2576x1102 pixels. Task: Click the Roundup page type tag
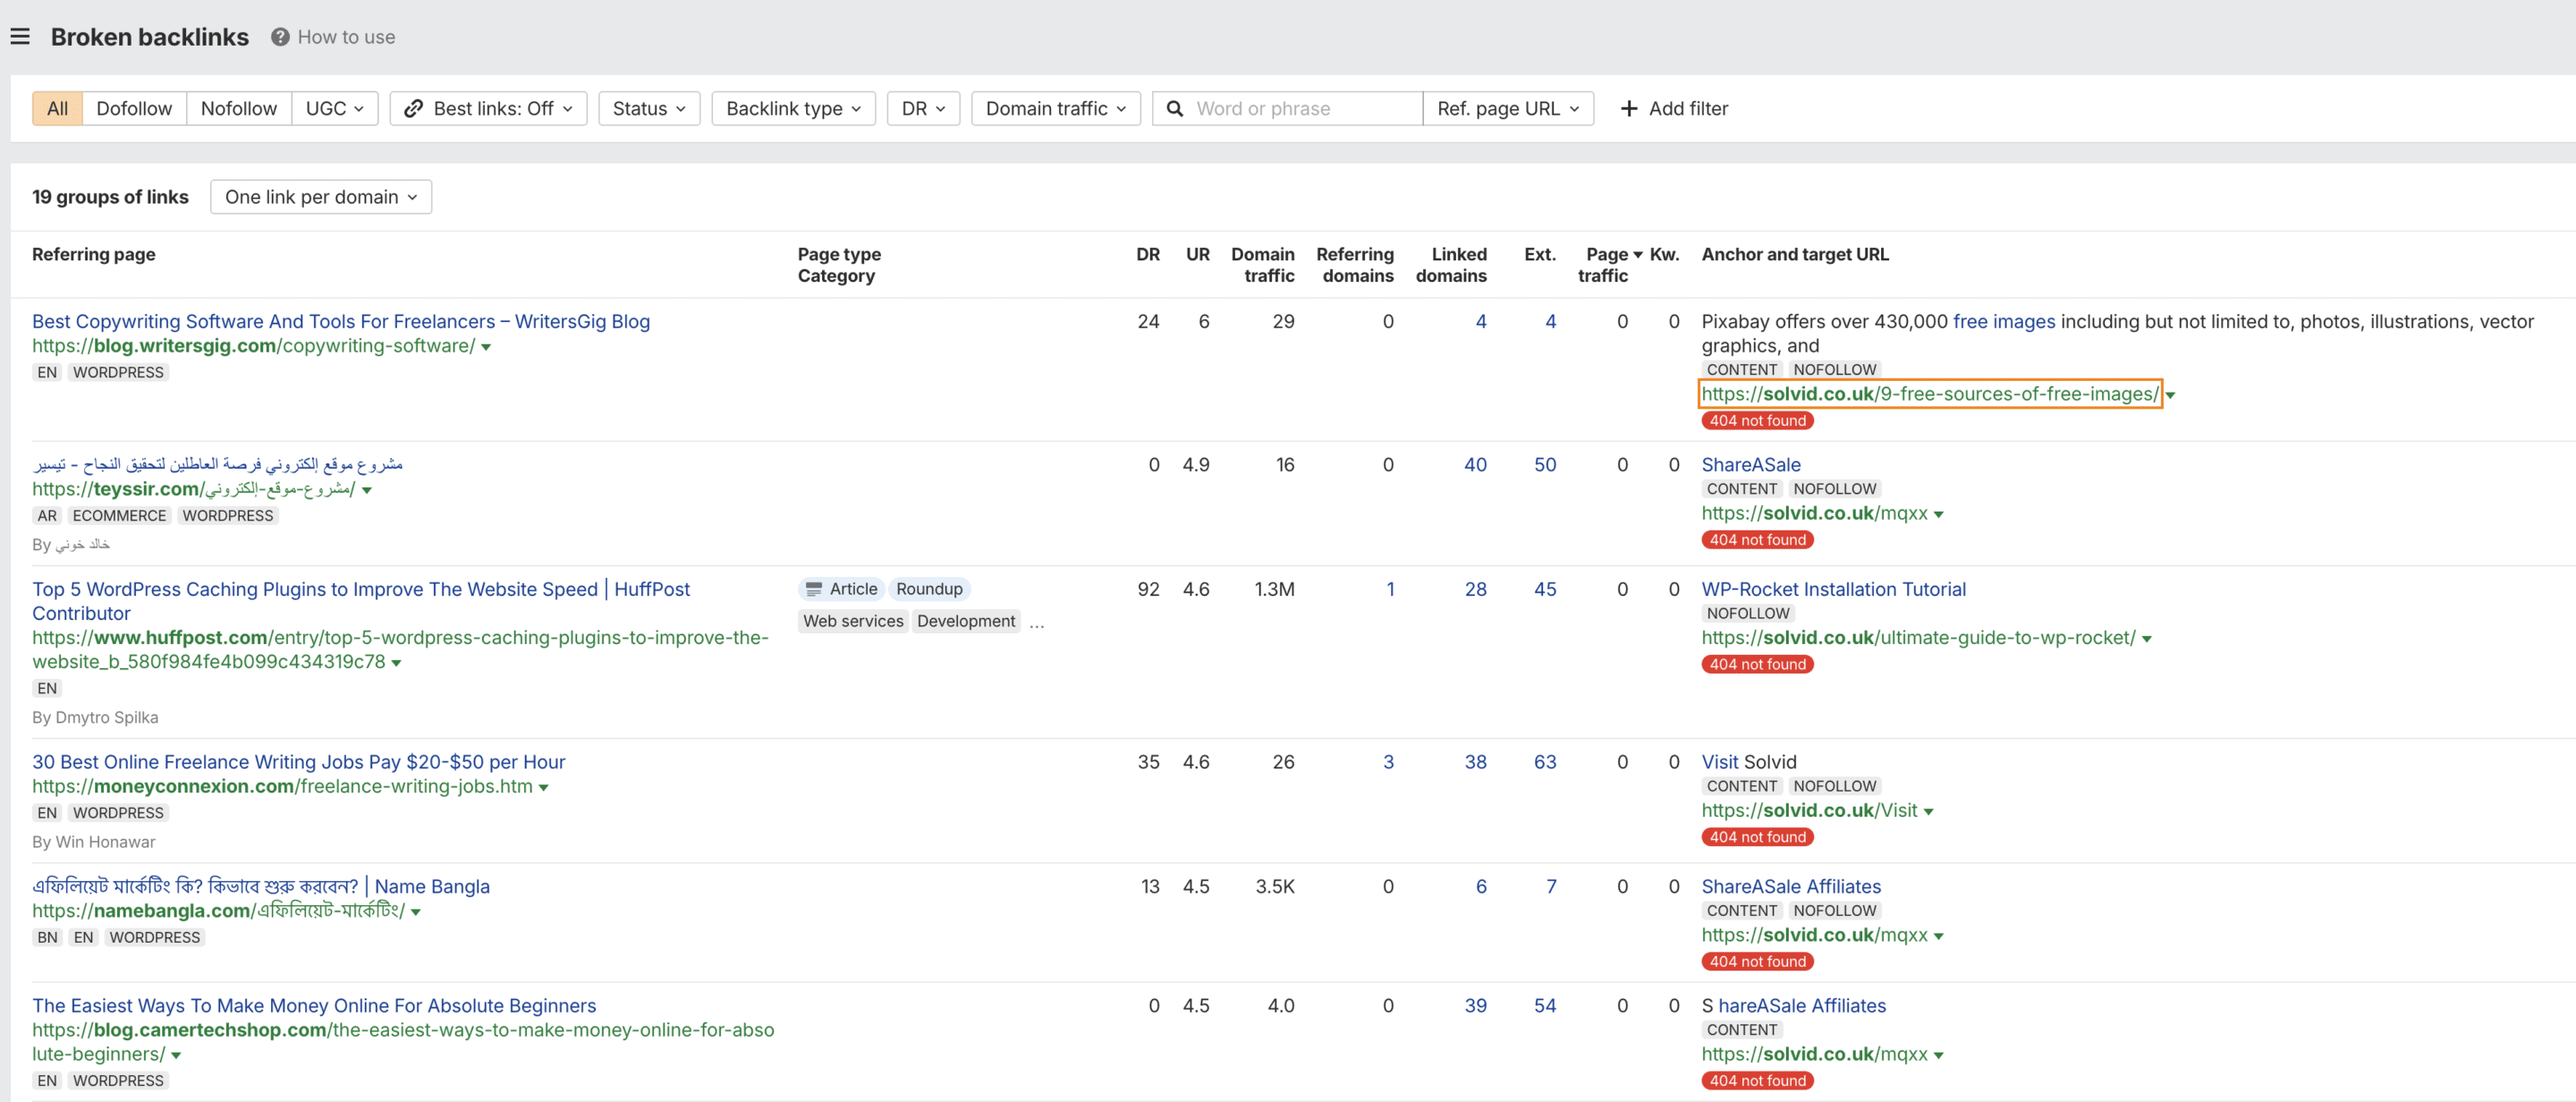coord(929,589)
